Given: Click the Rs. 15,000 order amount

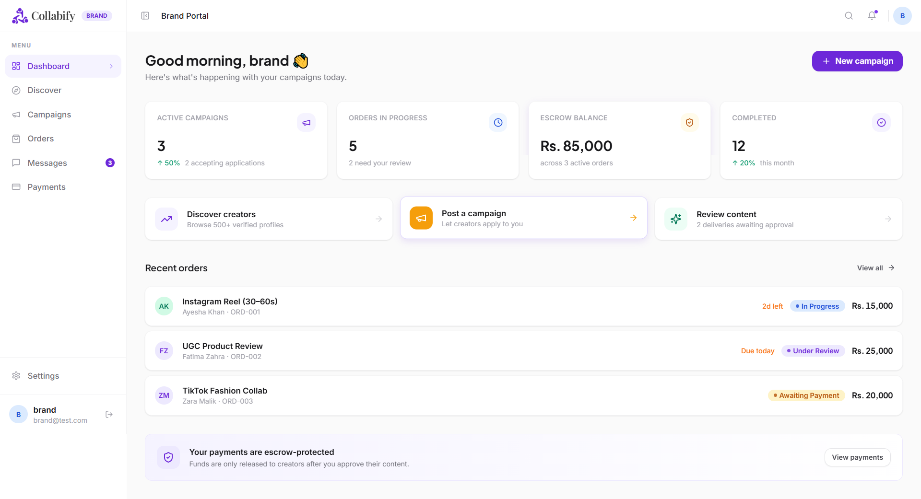Looking at the screenshot, I should coord(872,306).
